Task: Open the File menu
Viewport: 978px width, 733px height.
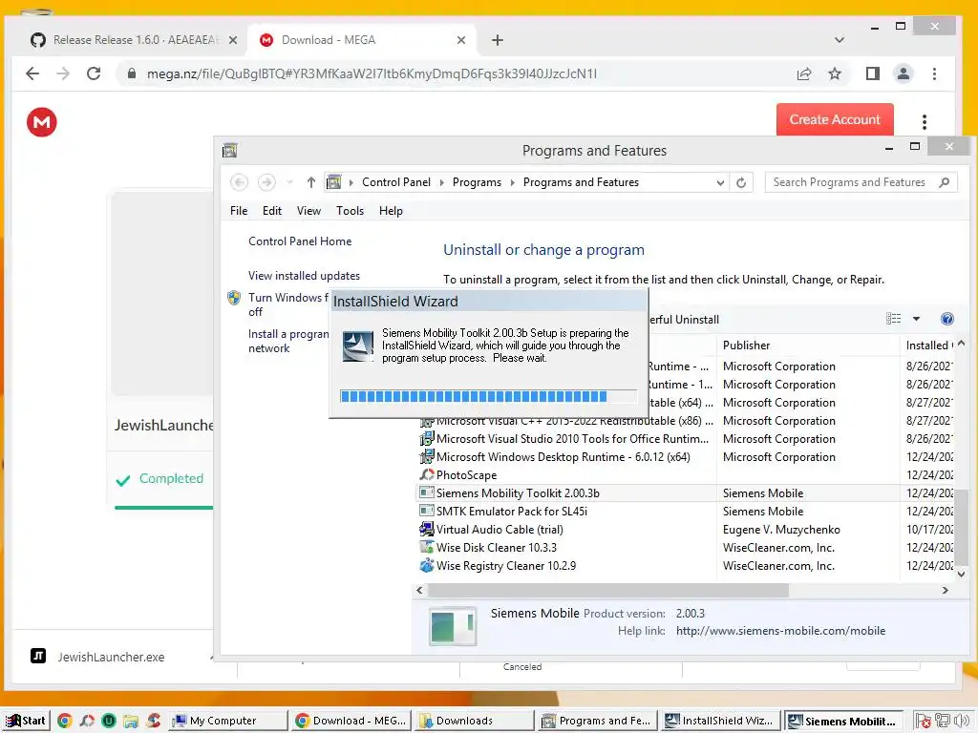Action: pyautogui.click(x=238, y=211)
